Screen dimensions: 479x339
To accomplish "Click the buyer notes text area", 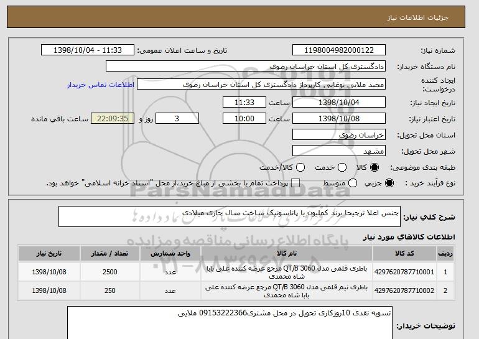I will (x=230, y=323).
